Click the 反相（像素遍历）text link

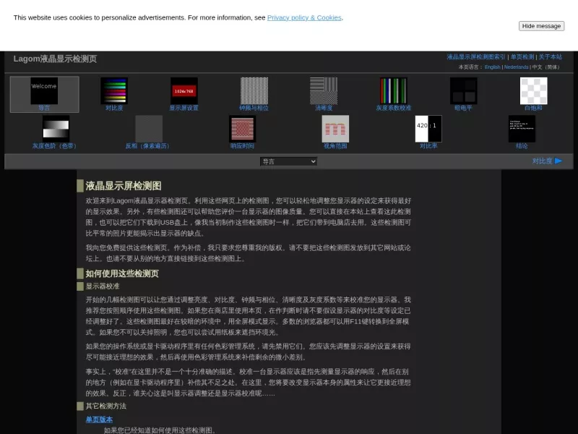(x=149, y=146)
